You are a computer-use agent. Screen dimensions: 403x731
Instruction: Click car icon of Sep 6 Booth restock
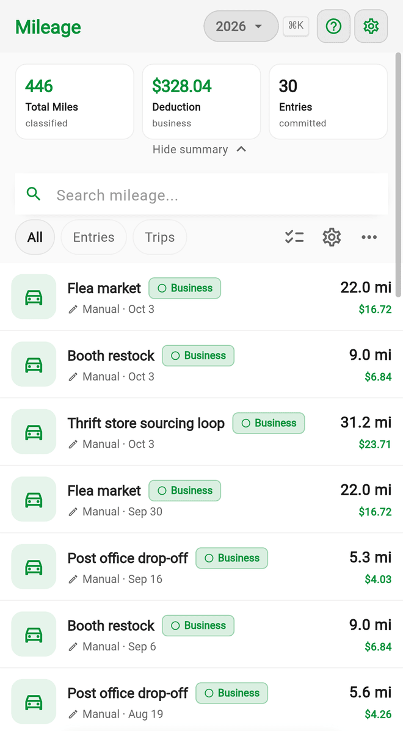coord(34,634)
